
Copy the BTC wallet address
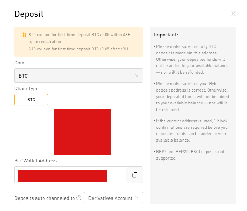[135, 175]
